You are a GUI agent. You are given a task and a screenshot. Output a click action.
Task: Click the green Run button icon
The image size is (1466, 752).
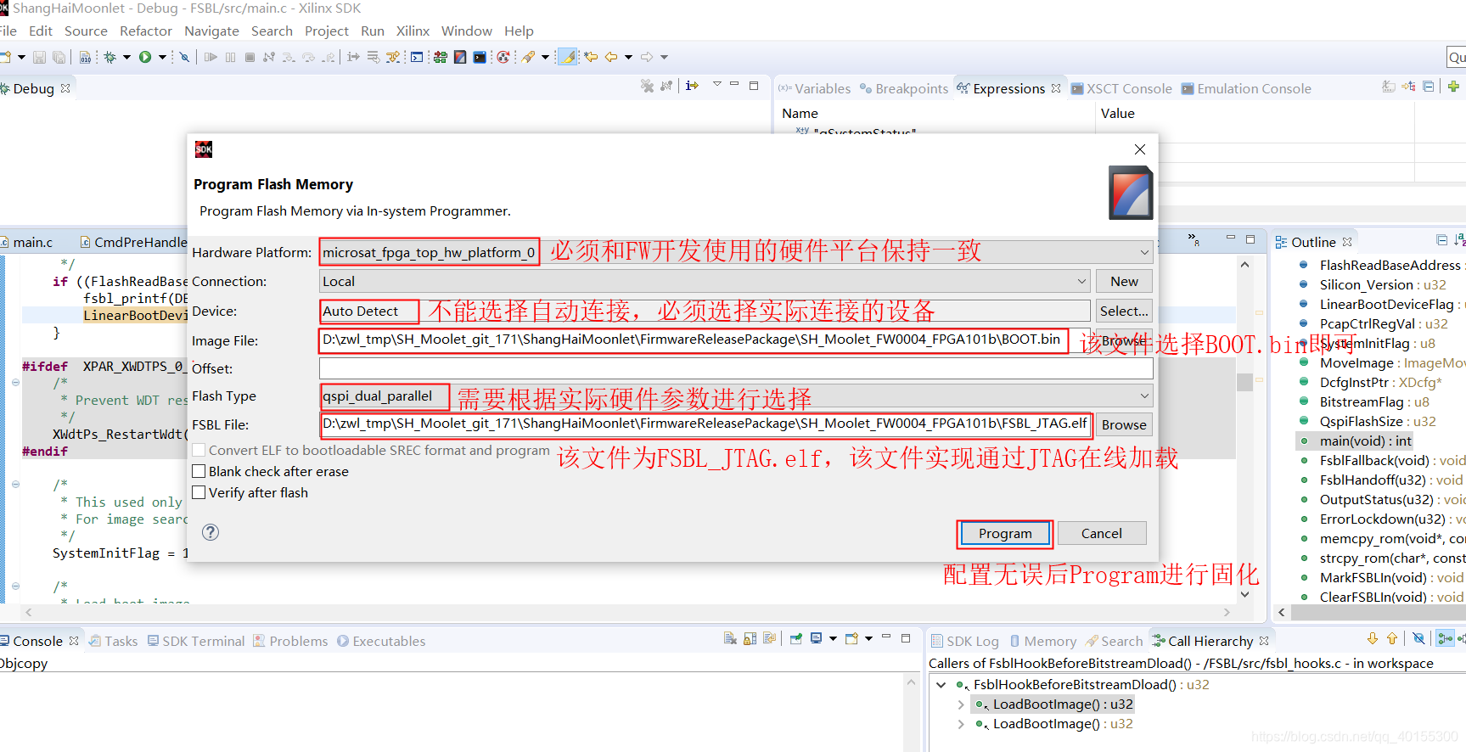pyautogui.click(x=145, y=57)
